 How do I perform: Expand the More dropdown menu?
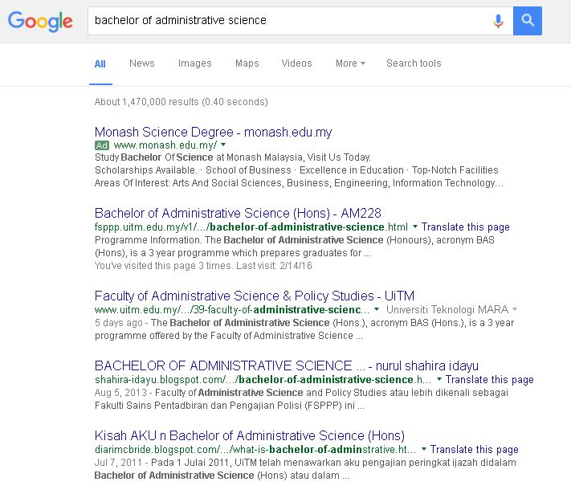[x=350, y=63]
